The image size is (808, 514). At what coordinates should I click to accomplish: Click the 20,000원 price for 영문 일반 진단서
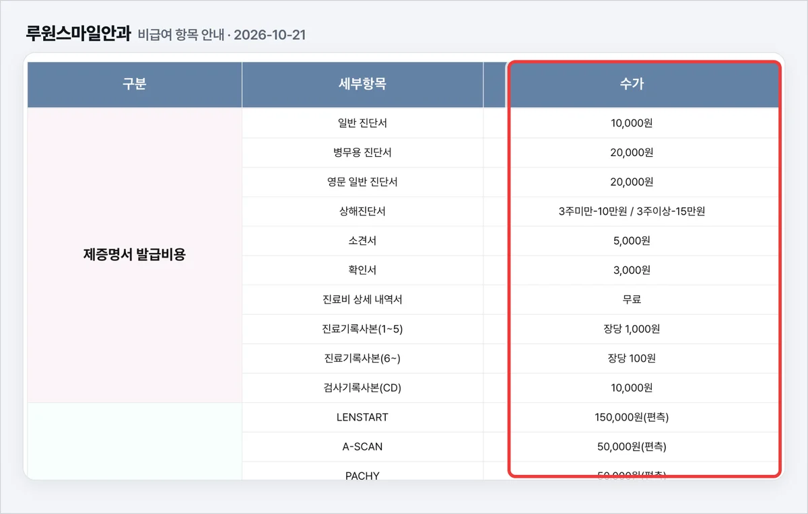(x=632, y=182)
